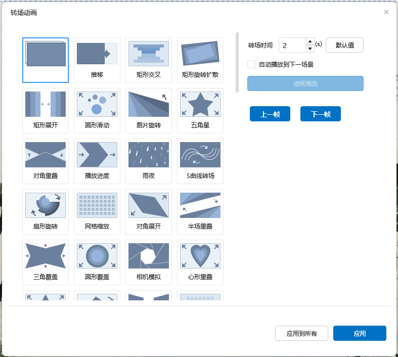Pick the 心形重叠 heart transition
Image resolution: width=398 pixels, height=357 pixels.
(x=200, y=262)
